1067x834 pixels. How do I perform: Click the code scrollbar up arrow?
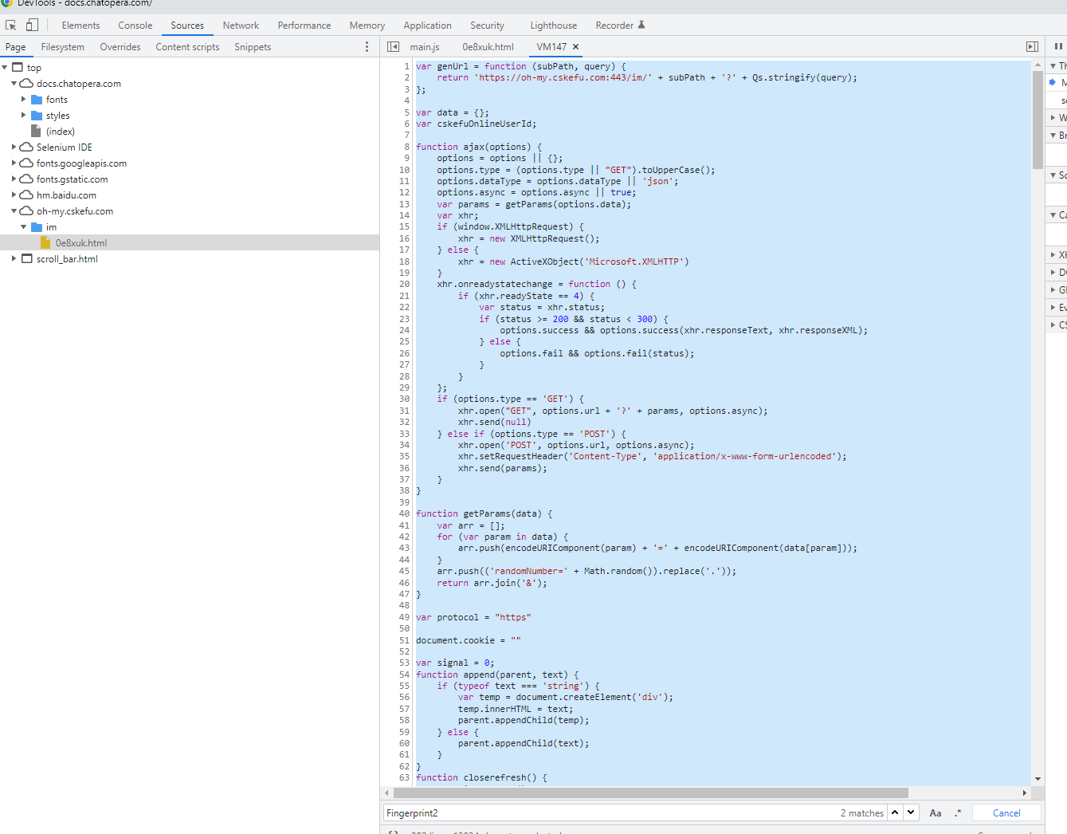point(1038,65)
